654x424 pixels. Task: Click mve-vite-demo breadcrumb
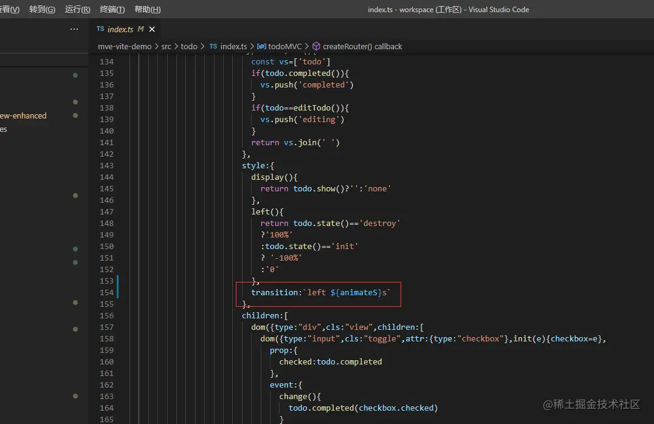pos(125,46)
